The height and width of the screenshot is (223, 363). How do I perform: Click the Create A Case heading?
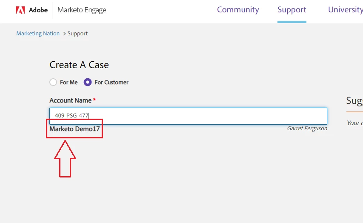(x=79, y=65)
